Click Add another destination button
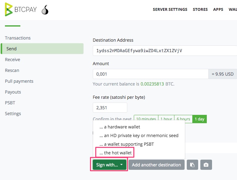The width and height of the screenshot is (237, 180). (157, 165)
